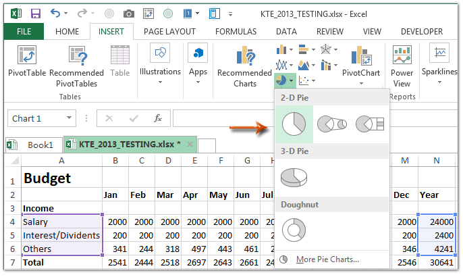Insert a column chart
The width and height of the screenshot is (463, 277).
pyautogui.click(x=281, y=49)
